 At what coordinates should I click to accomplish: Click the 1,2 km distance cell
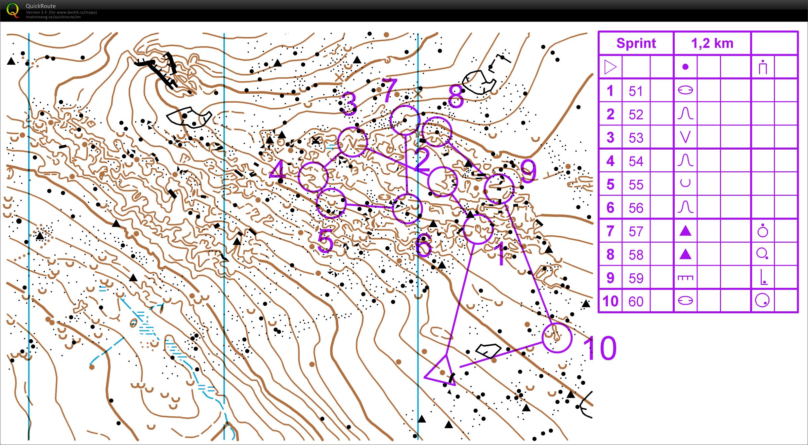tap(712, 43)
